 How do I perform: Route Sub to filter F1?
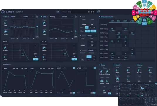pyautogui.click(x=88, y=31)
